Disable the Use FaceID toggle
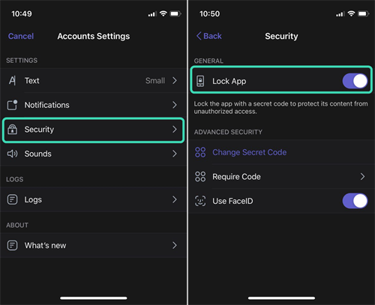 [355, 201]
